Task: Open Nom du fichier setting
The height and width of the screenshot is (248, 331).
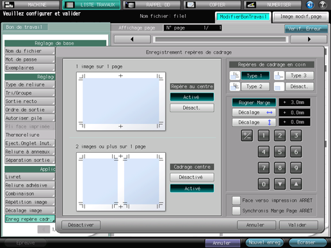Action: [30, 51]
